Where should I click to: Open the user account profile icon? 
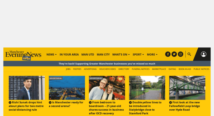[x=204, y=54]
